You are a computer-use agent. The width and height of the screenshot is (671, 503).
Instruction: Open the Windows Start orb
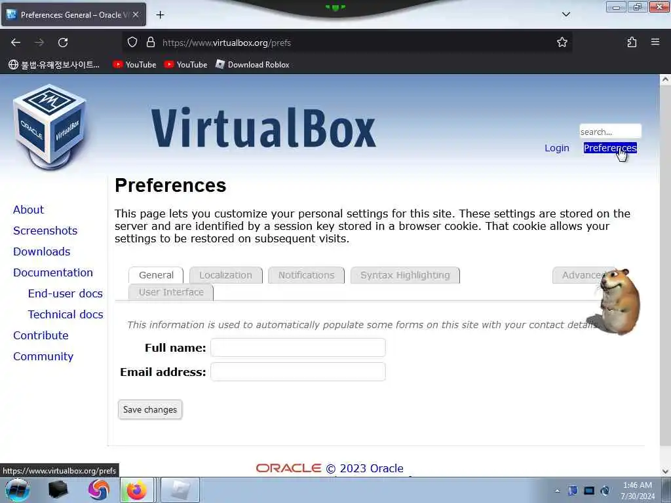18,490
